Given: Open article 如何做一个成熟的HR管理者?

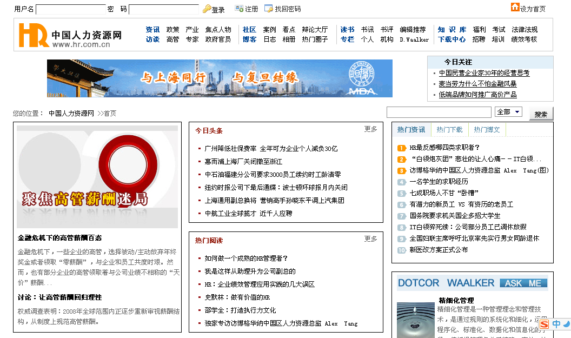Looking at the screenshot, I should 246,259.
